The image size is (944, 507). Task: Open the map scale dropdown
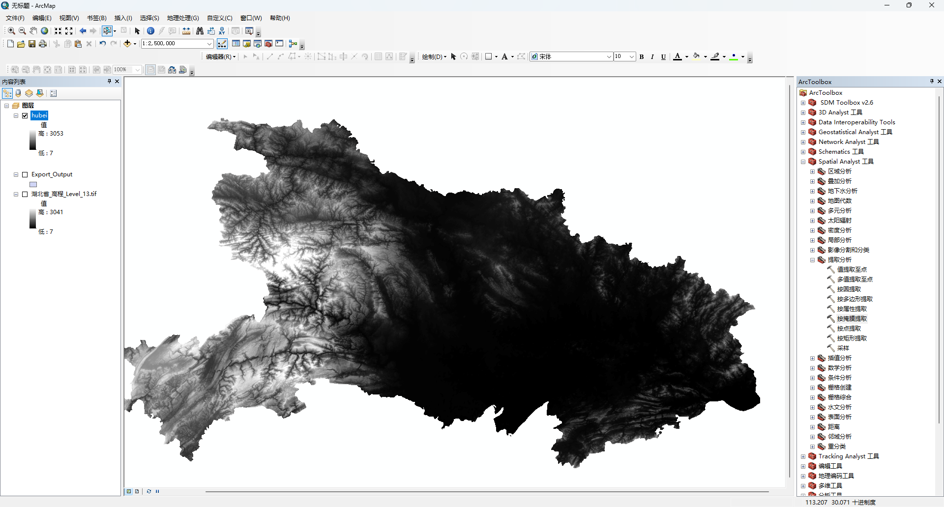[209, 44]
